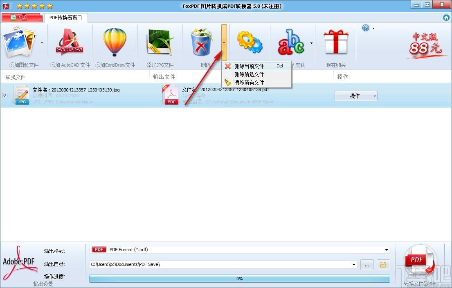Image resolution: width=452 pixels, height=288 pixels.
Task: Click the Add Image Files photo icon
Action: point(19,42)
